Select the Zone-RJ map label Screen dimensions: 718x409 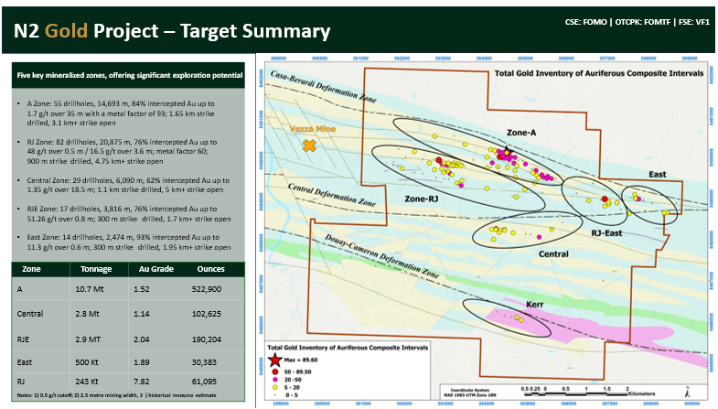[423, 199]
